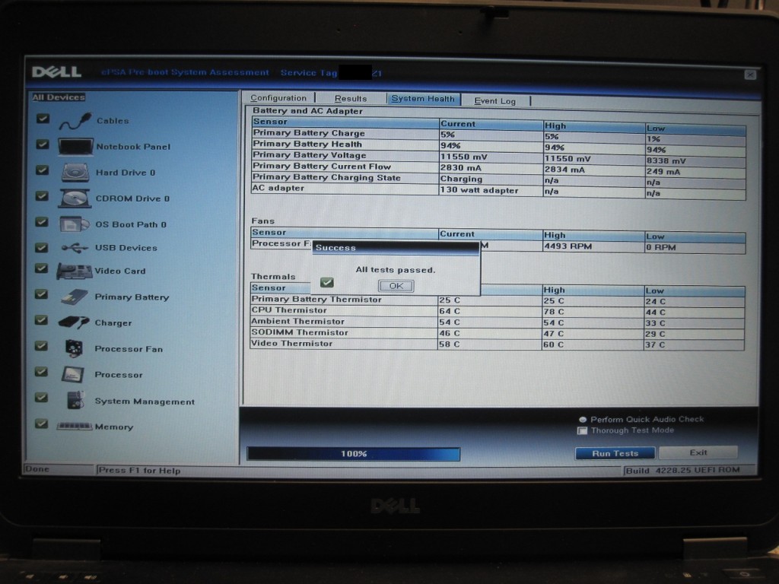Viewport: 779px width, 584px height.
Task: Click the Video Thermistor row
Action: tap(498, 344)
